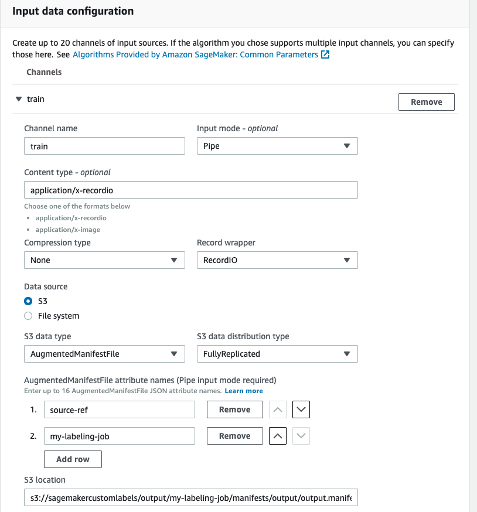Open the Input mode dropdown
The height and width of the screenshot is (512, 477).
point(277,146)
